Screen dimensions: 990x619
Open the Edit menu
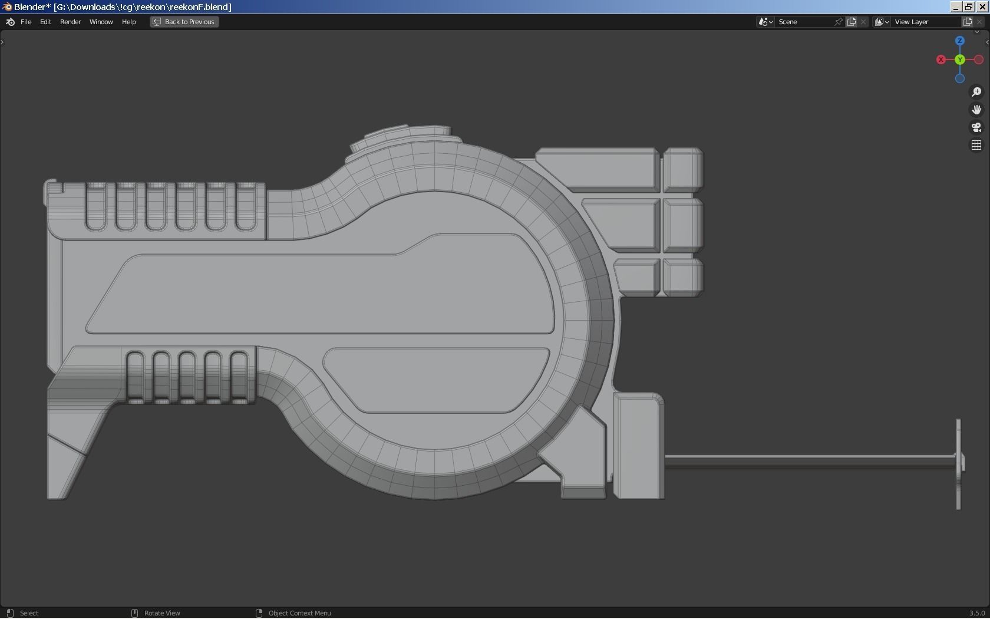point(45,22)
